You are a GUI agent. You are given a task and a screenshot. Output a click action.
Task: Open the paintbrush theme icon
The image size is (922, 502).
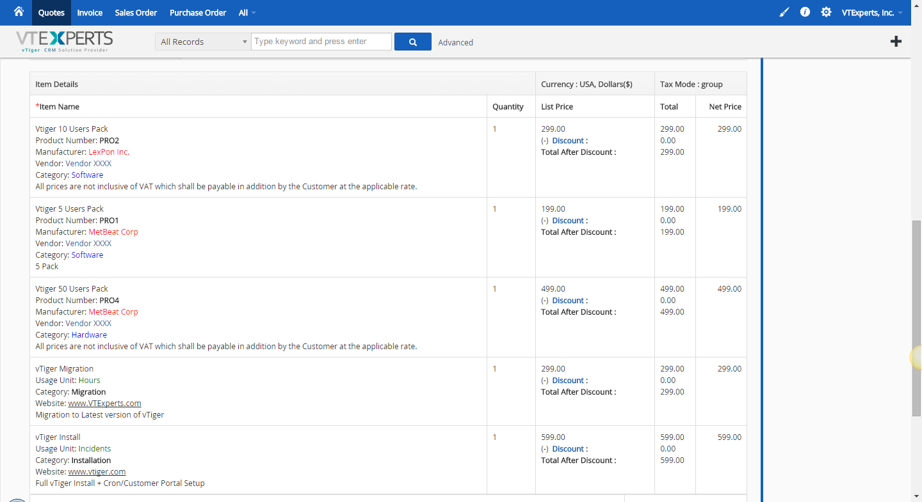(784, 12)
